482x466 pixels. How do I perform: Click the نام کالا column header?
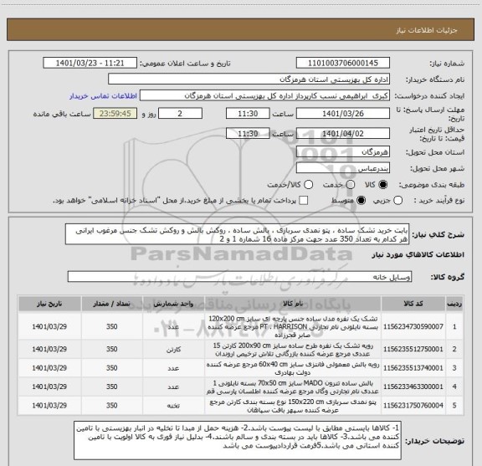293,304
